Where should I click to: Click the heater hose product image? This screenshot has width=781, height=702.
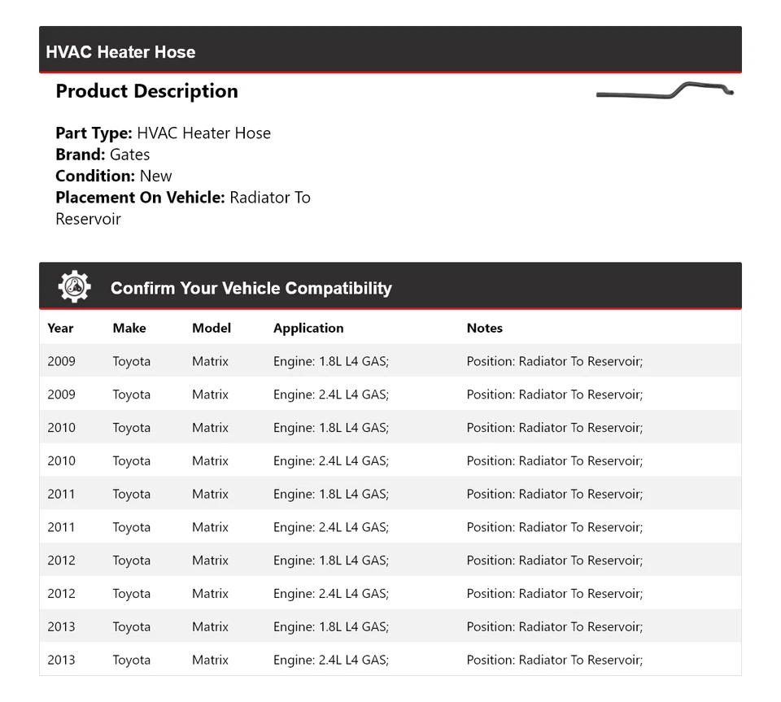click(x=665, y=91)
